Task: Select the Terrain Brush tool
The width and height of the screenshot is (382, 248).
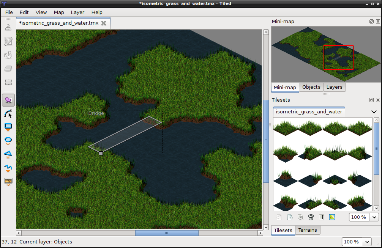Action: 8,41
